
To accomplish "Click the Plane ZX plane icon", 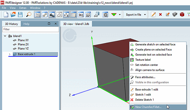I will click(x=15, y=45).
